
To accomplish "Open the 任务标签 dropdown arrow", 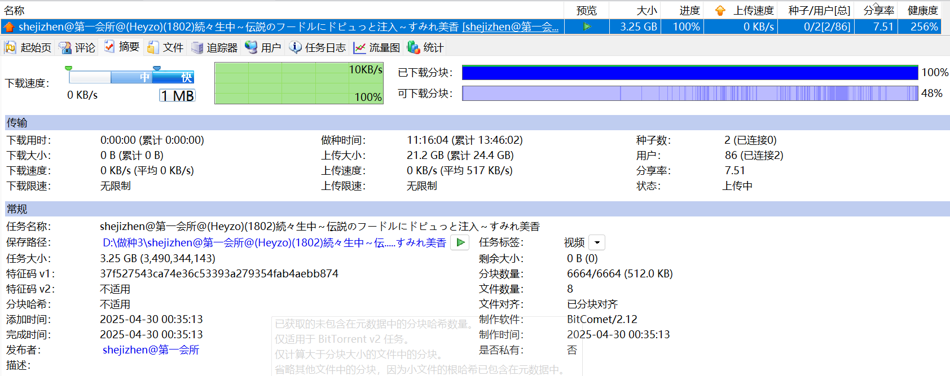I will pos(597,242).
